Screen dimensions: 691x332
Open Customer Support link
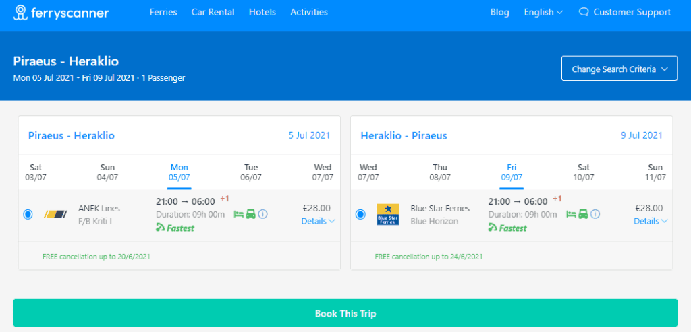[625, 12]
